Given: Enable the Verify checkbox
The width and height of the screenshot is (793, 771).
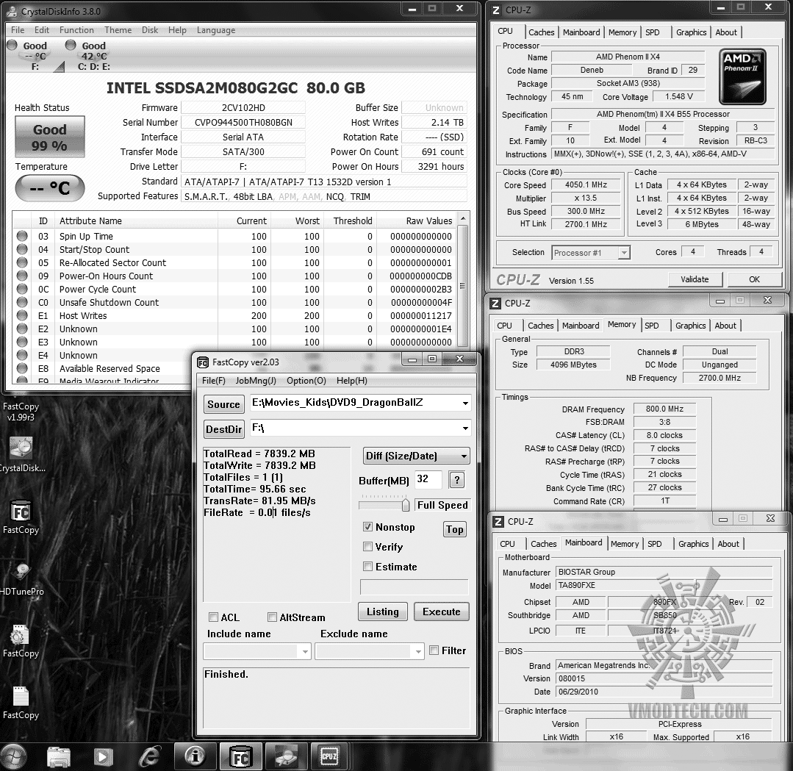Looking at the screenshot, I should point(367,546).
